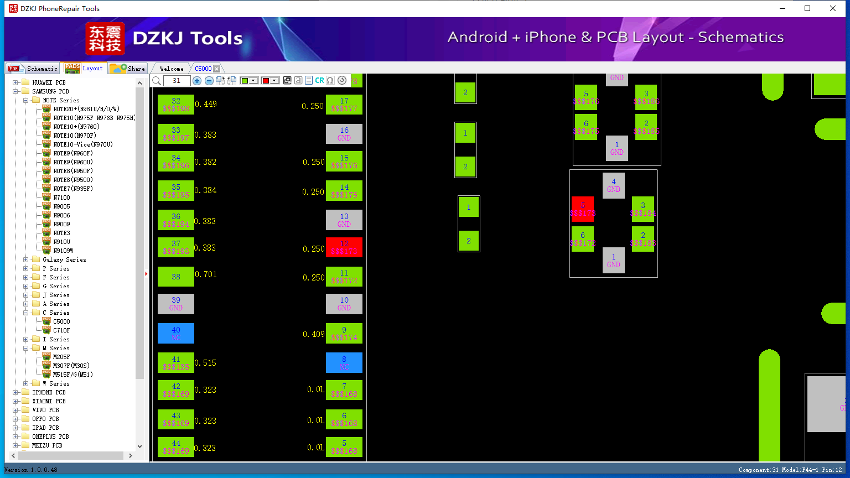Select pin 39 GND gray pad
The image size is (850, 478).
176,304
